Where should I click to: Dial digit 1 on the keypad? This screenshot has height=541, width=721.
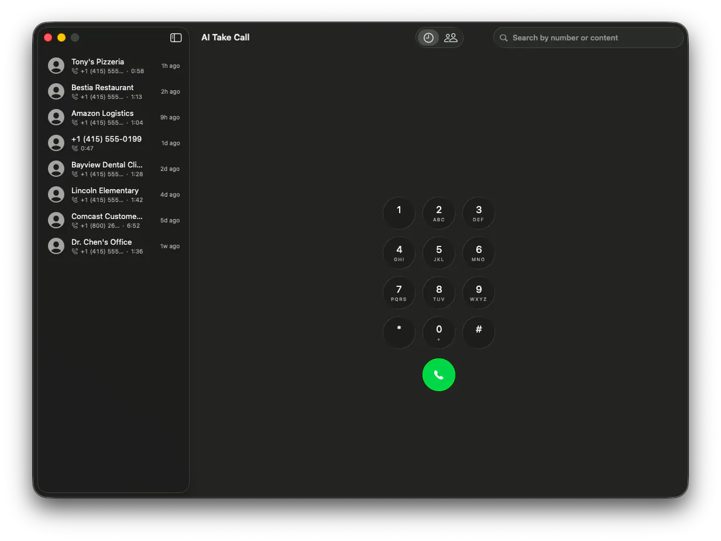tap(399, 213)
